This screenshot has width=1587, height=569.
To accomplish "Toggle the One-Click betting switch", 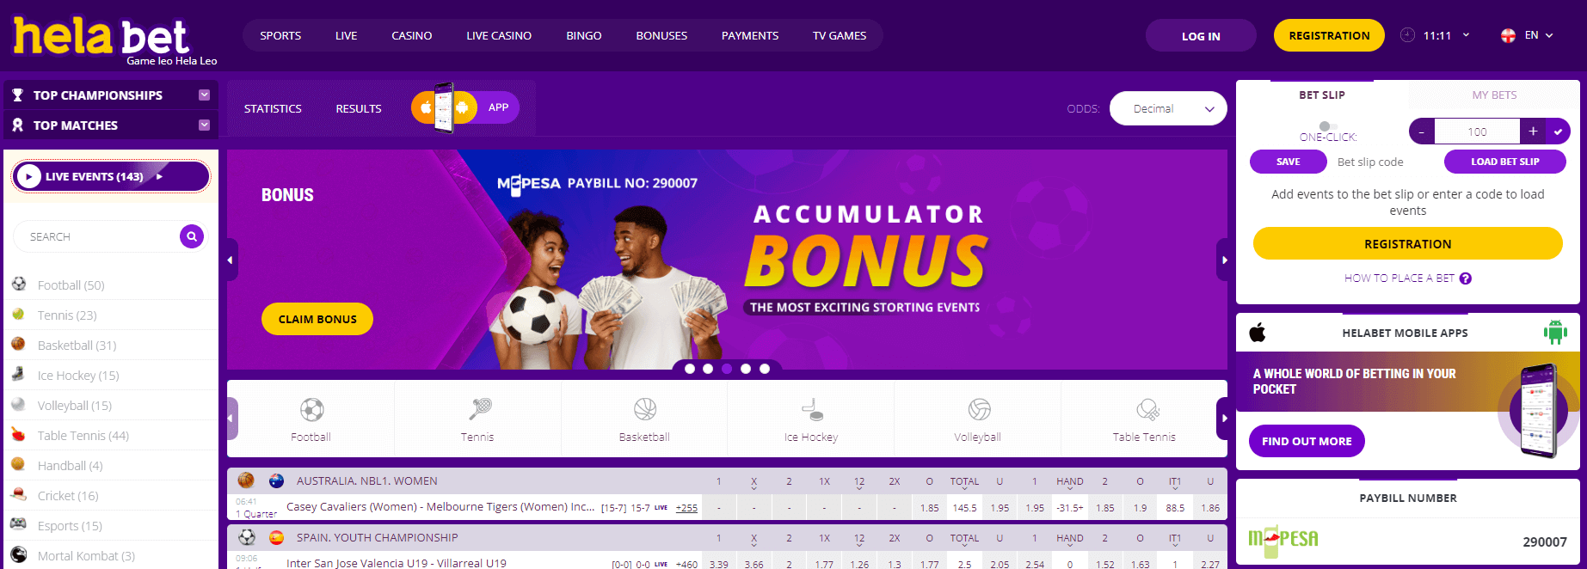I will 1327,126.
